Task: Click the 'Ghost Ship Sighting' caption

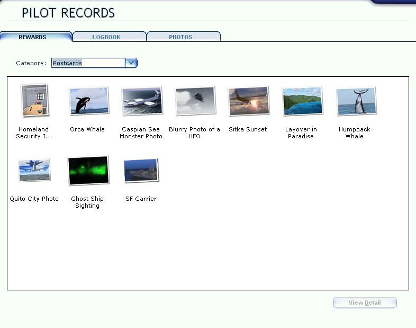Action: pyautogui.click(x=87, y=202)
